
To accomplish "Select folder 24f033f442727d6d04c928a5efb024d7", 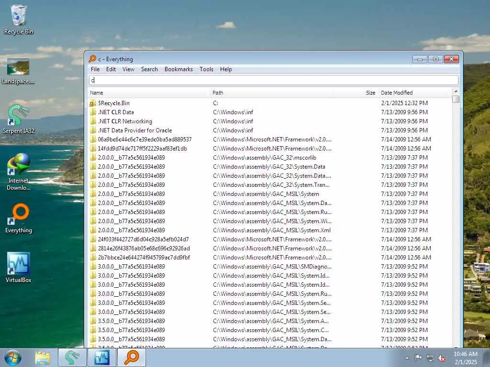I will coord(144,239).
